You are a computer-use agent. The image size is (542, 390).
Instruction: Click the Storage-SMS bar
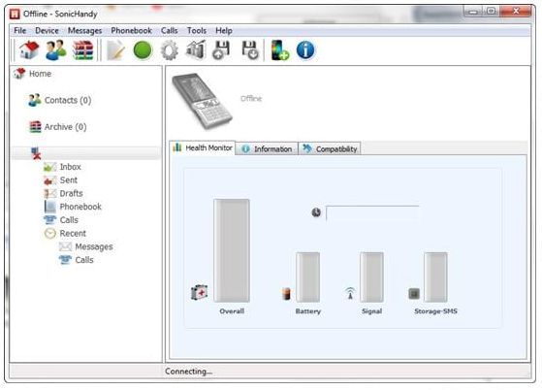click(435, 277)
